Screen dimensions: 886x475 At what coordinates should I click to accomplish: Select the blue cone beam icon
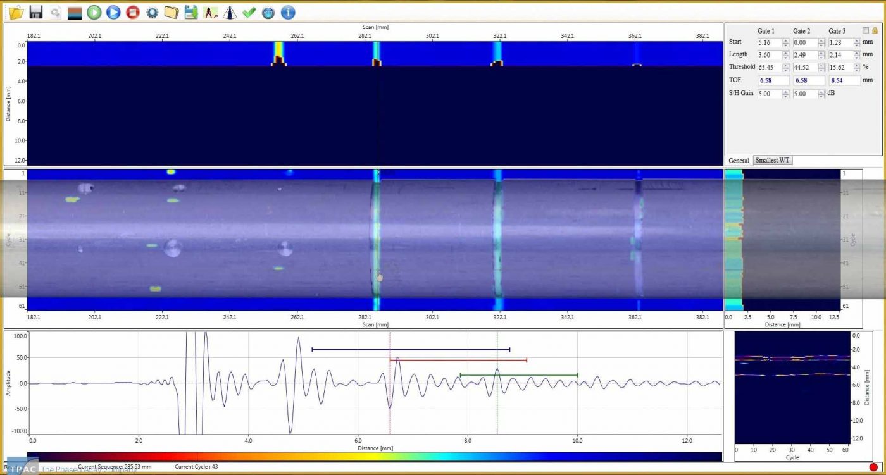point(230,12)
